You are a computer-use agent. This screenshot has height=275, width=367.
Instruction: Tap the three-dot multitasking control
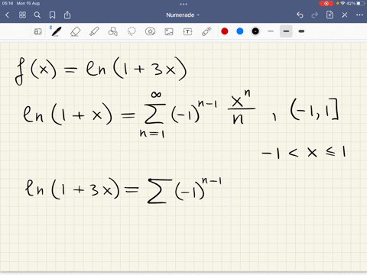[183, 4]
